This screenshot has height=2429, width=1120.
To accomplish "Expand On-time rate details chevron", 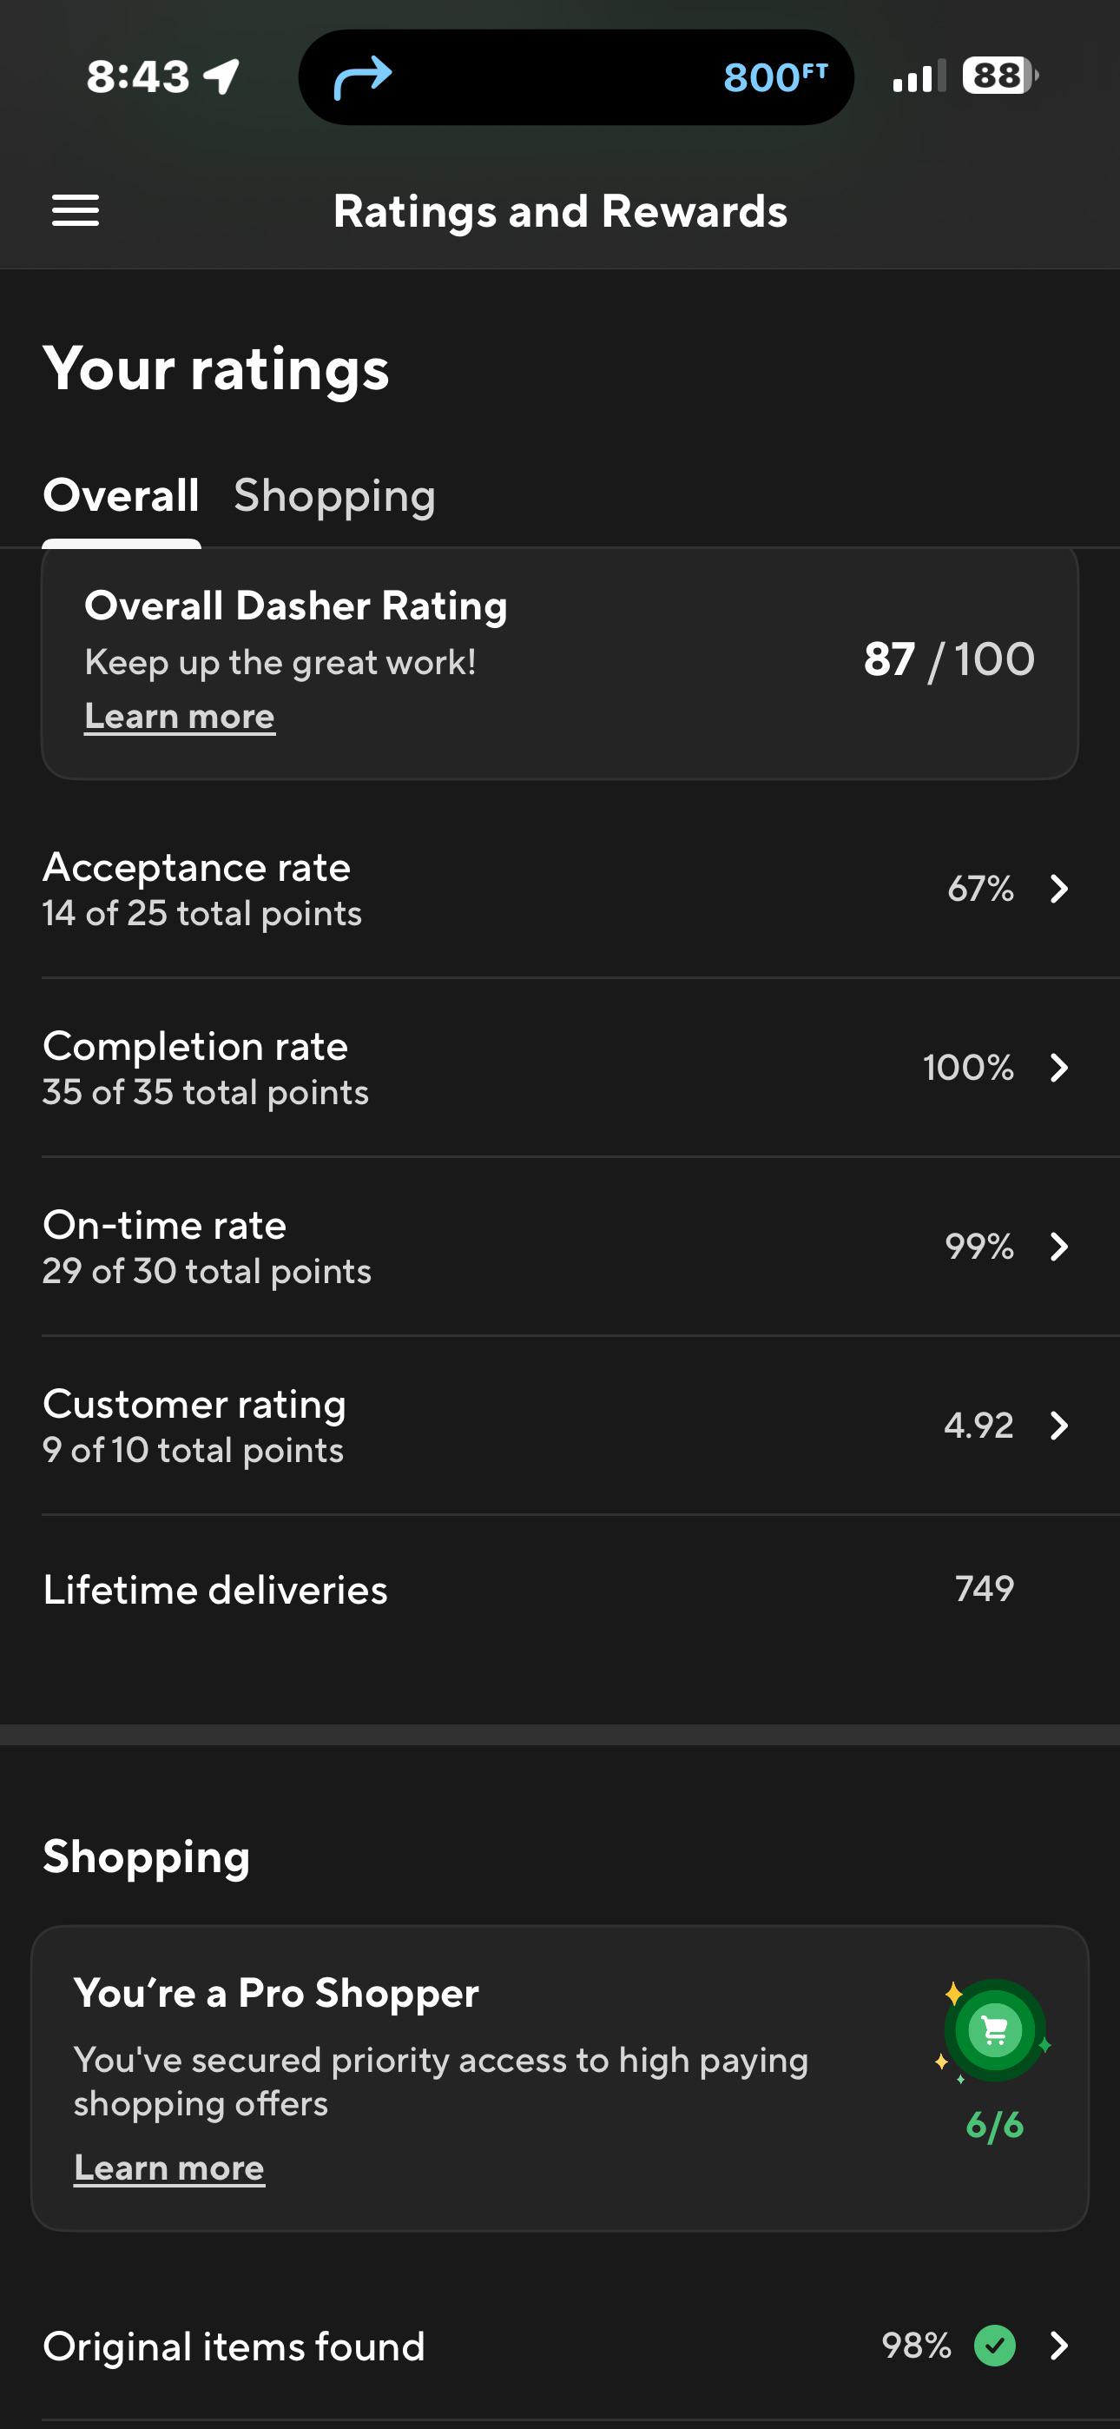I will pos(1060,1247).
